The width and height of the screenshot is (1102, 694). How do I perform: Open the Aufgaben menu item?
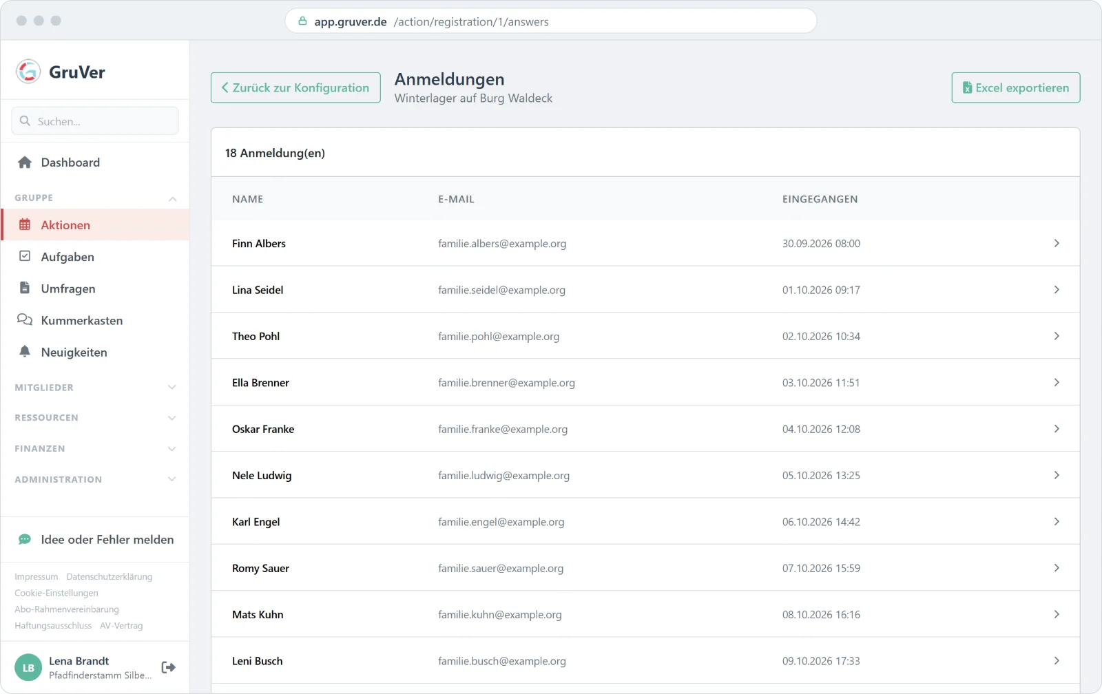point(95,256)
